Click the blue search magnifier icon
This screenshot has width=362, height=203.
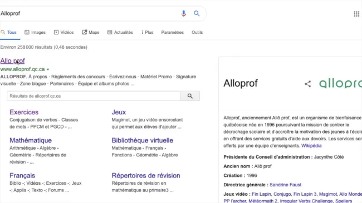197,13
